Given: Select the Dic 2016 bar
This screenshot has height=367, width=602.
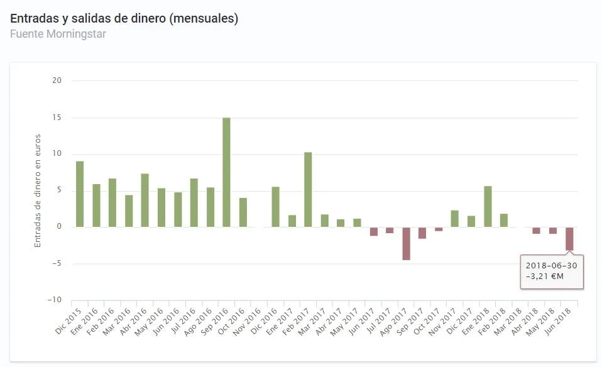Looking at the screenshot, I should coord(275,207).
